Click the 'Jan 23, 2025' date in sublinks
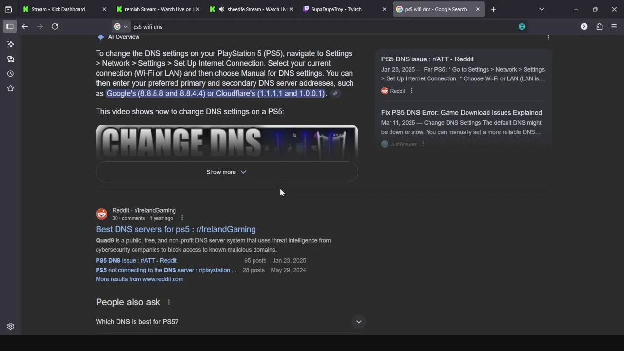The height and width of the screenshot is (351, 624). [x=289, y=261]
